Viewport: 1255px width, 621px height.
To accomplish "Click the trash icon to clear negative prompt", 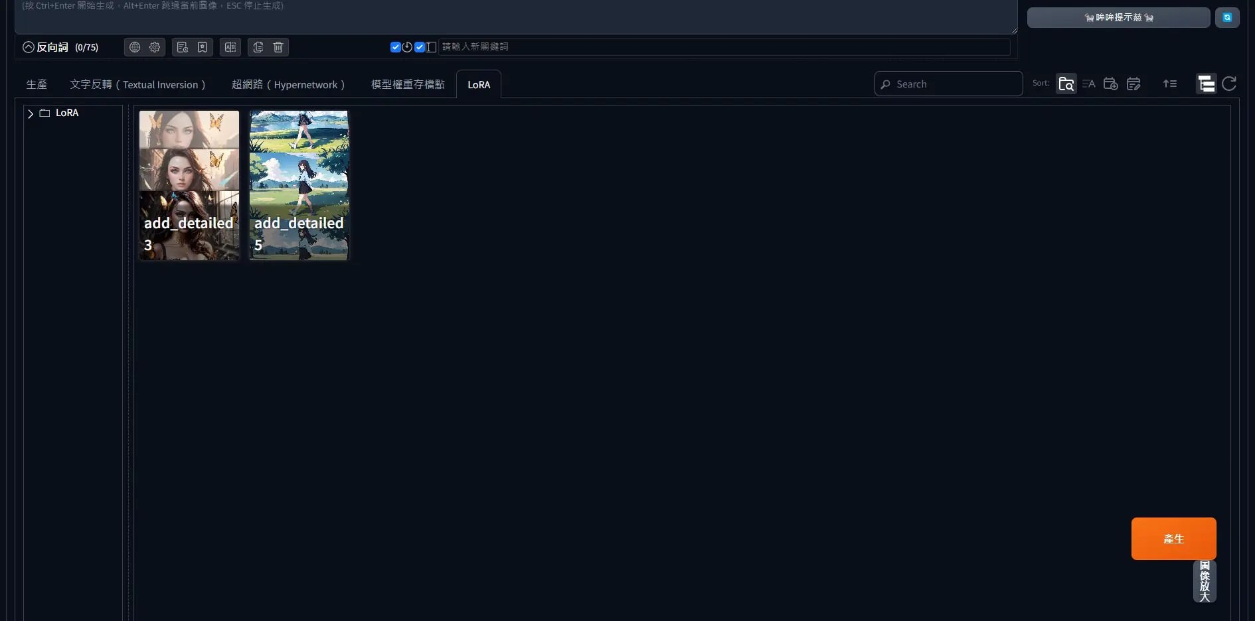I will click(278, 47).
